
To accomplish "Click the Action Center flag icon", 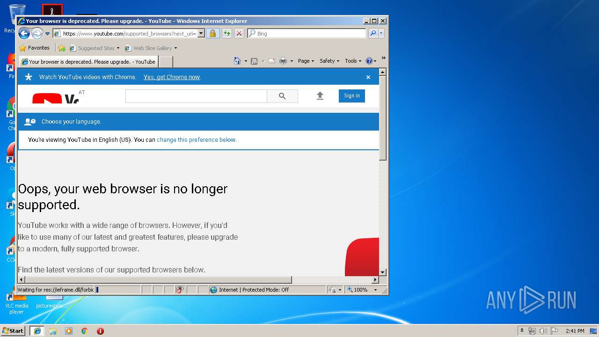I will click(x=555, y=331).
